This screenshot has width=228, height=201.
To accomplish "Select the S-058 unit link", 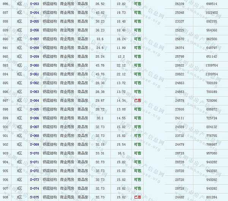I will coord(34,48).
